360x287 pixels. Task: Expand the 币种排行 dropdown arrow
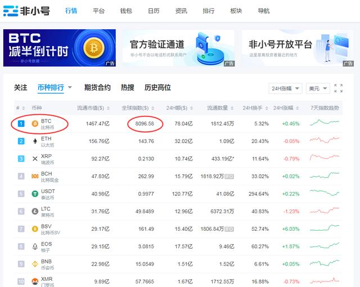click(x=70, y=87)
